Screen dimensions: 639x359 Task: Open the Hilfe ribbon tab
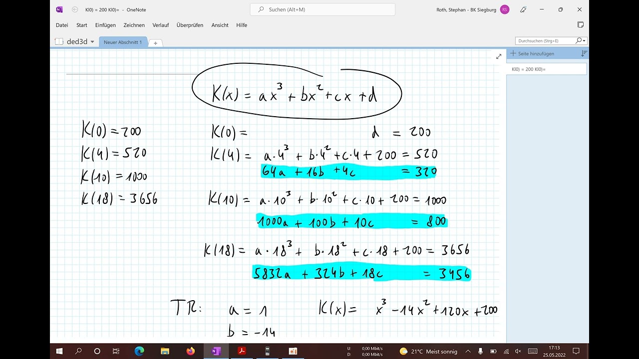tap(242, 25)
